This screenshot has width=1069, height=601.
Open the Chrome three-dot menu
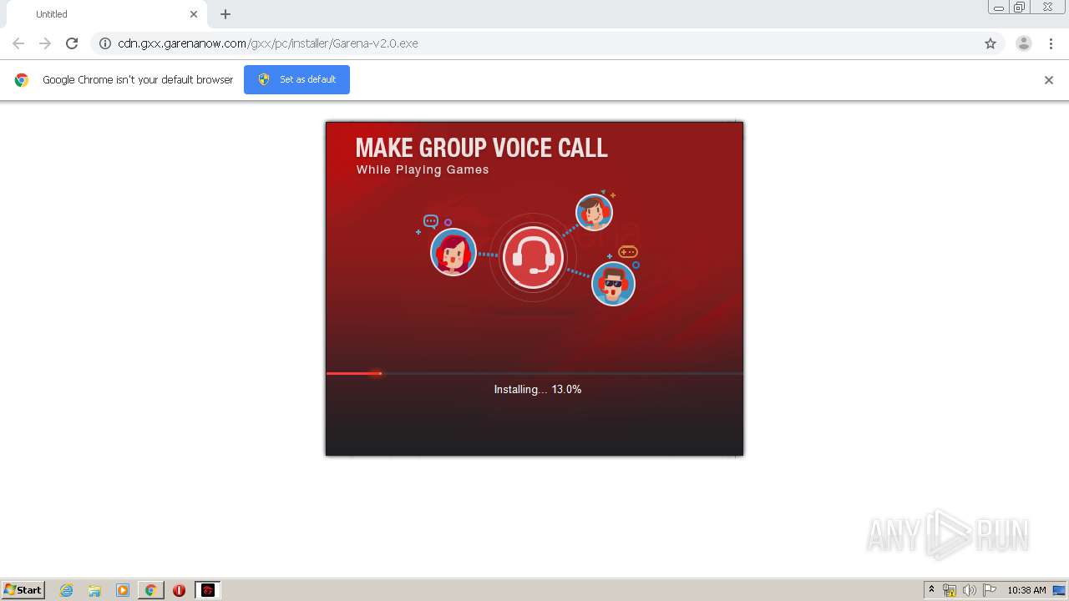1051,43
